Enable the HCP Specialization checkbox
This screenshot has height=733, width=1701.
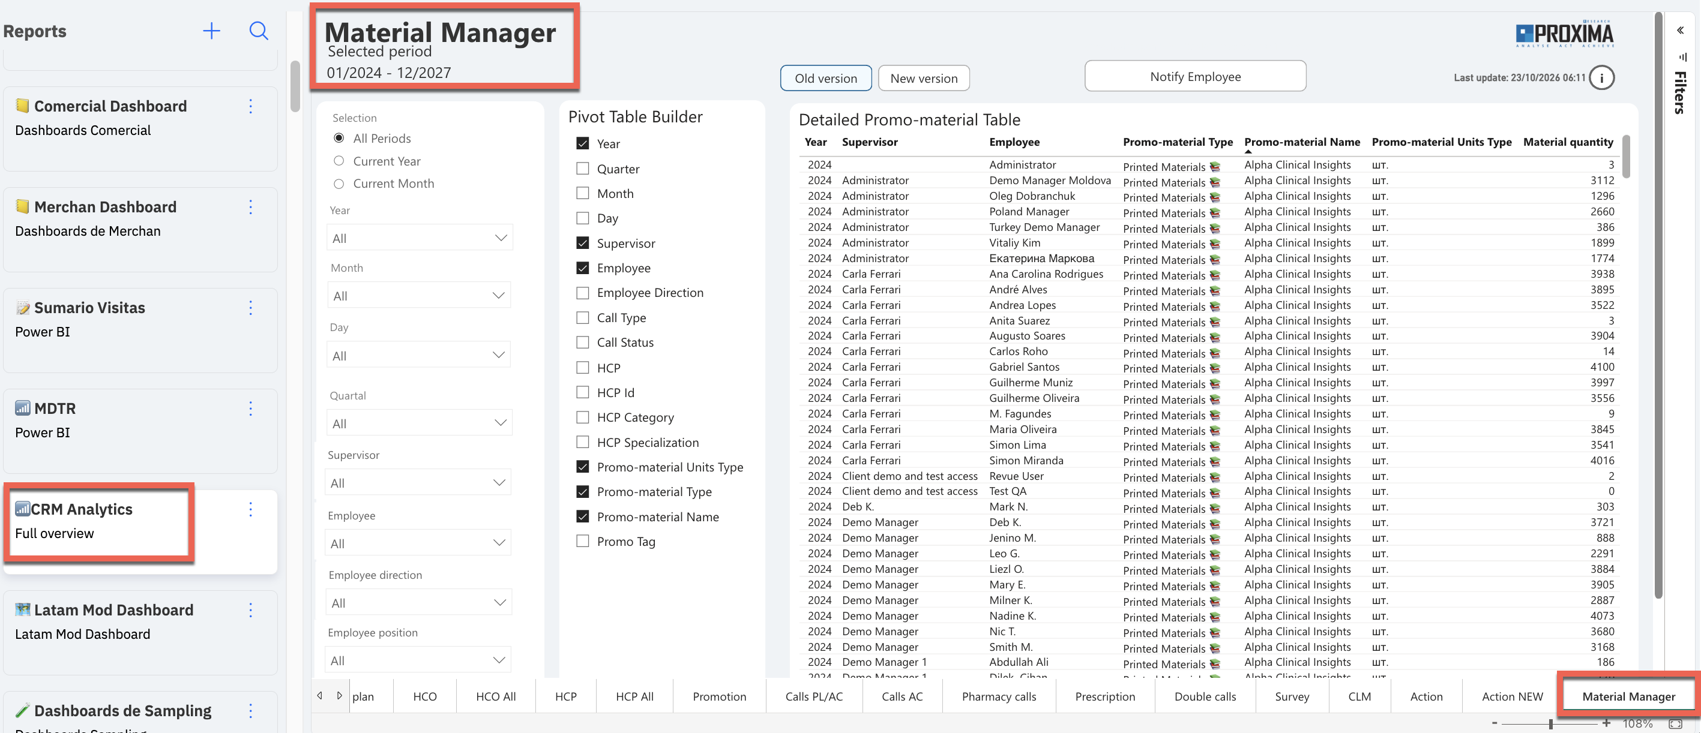[x=582, y=442]
